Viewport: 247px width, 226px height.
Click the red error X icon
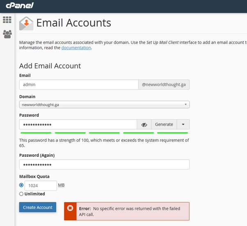point(70,208)
